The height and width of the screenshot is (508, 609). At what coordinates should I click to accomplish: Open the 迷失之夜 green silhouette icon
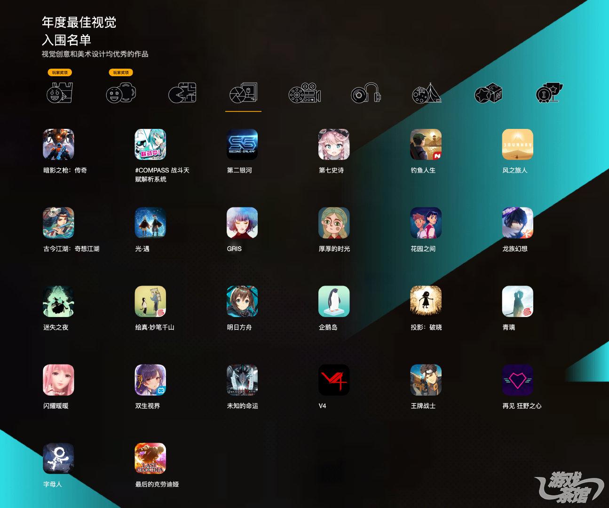[58, 302]
